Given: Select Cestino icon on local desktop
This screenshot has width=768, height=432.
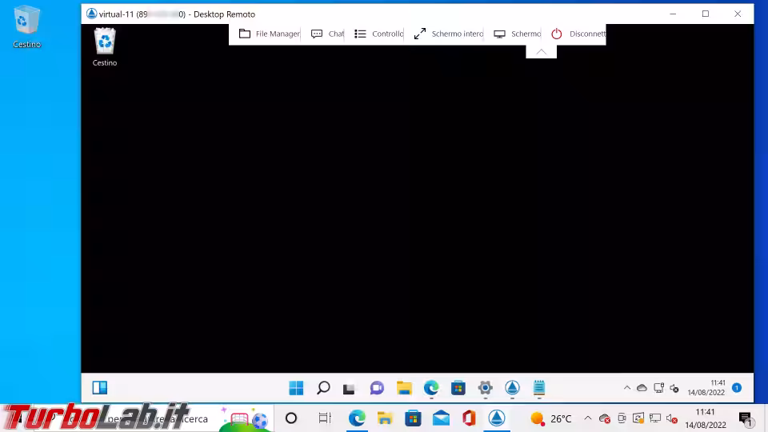Looking at the screenshot, I should pyautogui.click(x=26, y=27).
